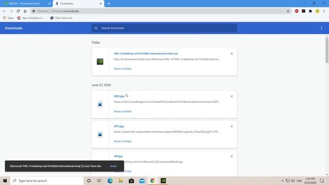Open Microsoft Store from the taskbar
The image size is (329, 185).
tap(132, 180)
